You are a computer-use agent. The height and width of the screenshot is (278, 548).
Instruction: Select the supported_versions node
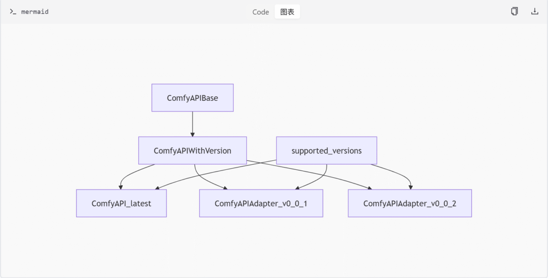(327, 151)
